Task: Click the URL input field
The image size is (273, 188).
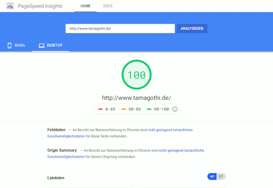Action: [x=120, y=29]
